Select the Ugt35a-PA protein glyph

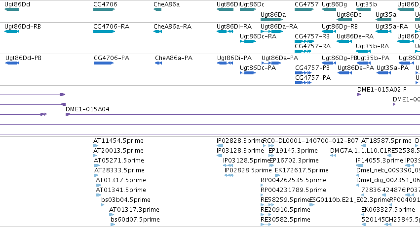coord(383,73)
